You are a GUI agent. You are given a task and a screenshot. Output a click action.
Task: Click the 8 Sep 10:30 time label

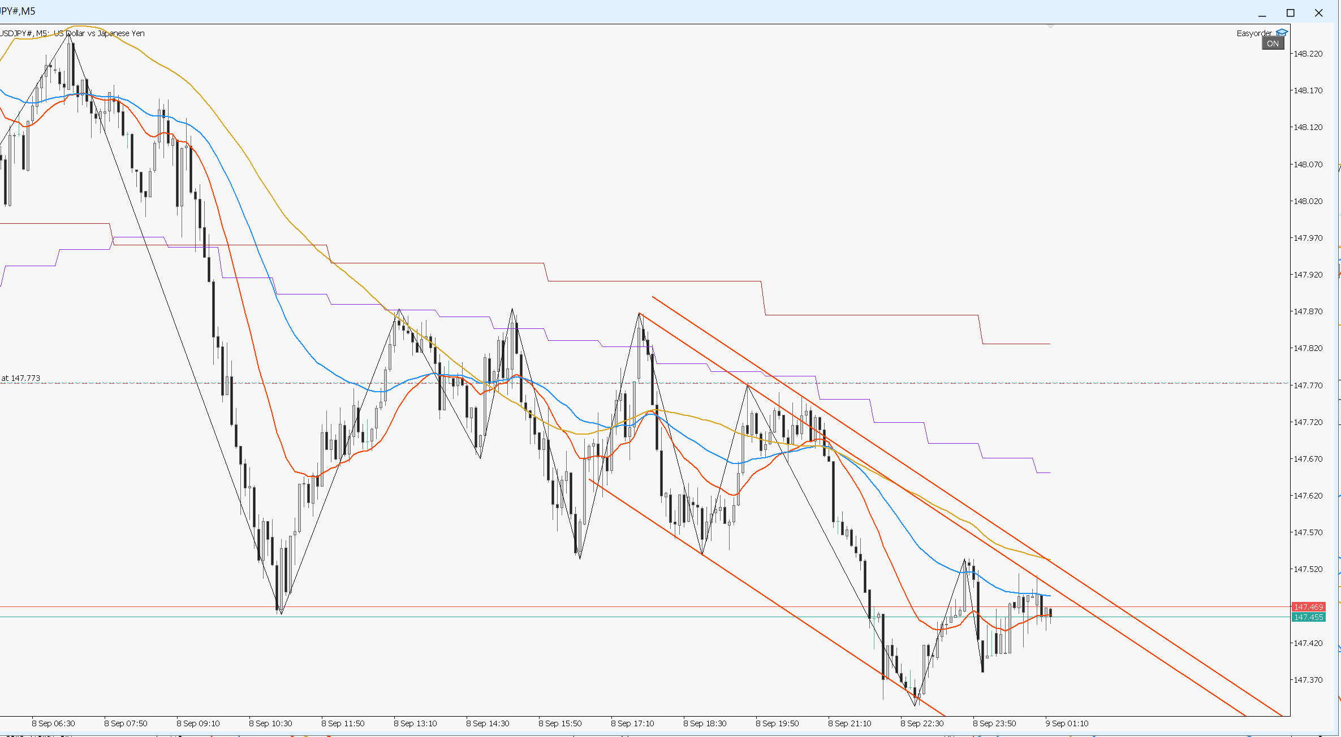point(270,723)
